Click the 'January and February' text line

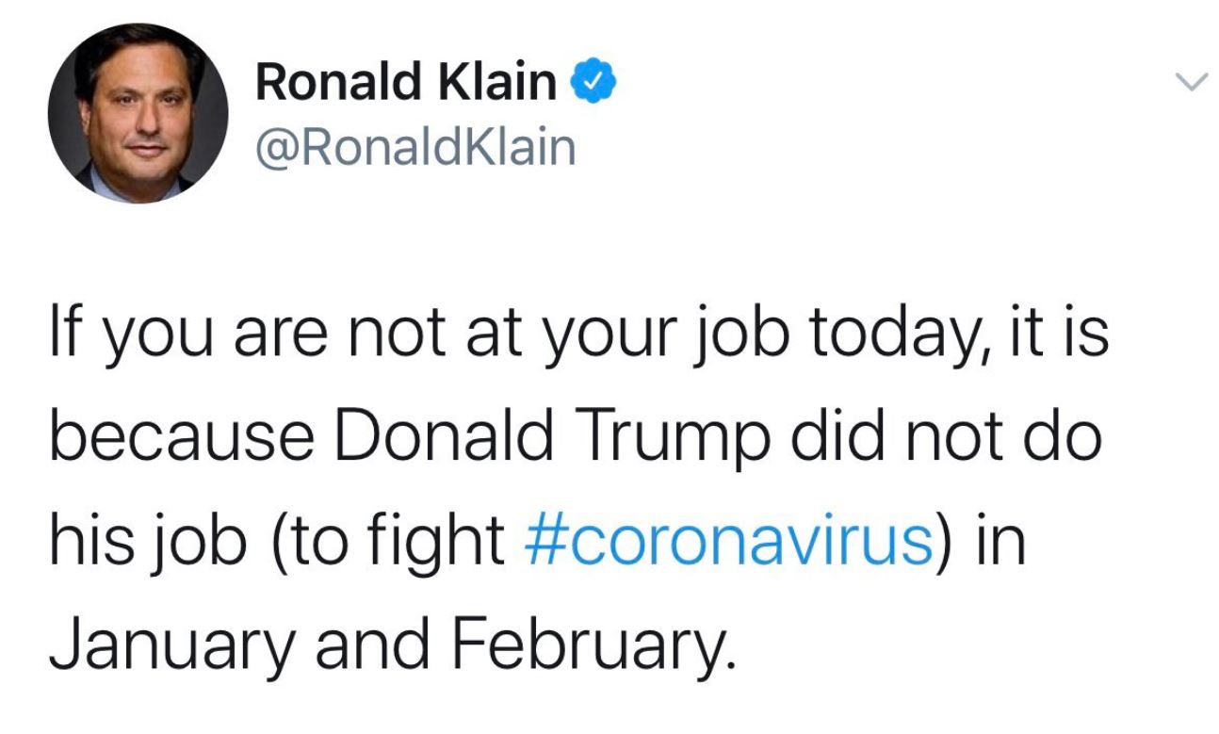390,643
